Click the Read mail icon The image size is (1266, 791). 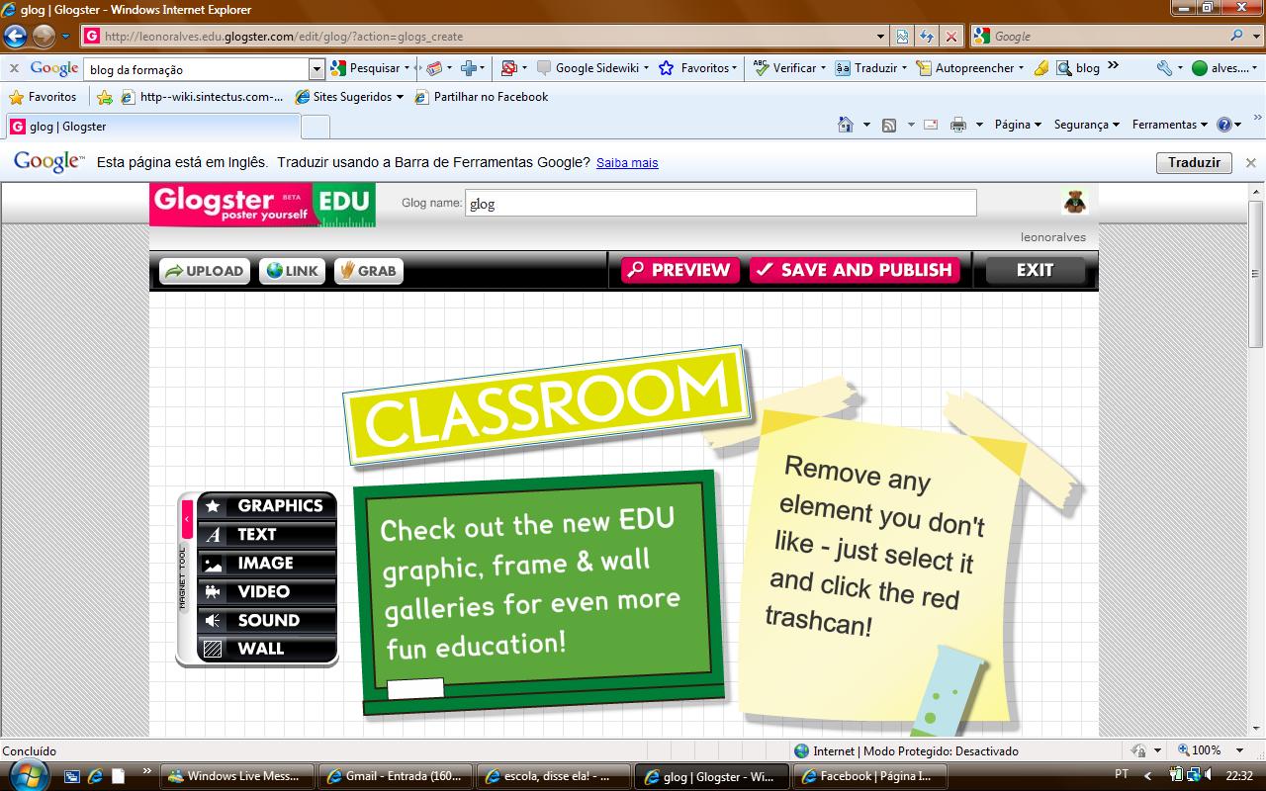tap(931, 125)
